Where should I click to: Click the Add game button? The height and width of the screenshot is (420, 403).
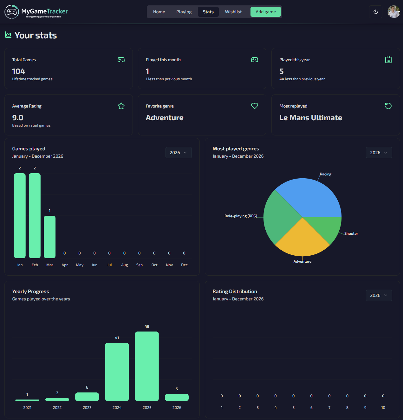[265, 12]
